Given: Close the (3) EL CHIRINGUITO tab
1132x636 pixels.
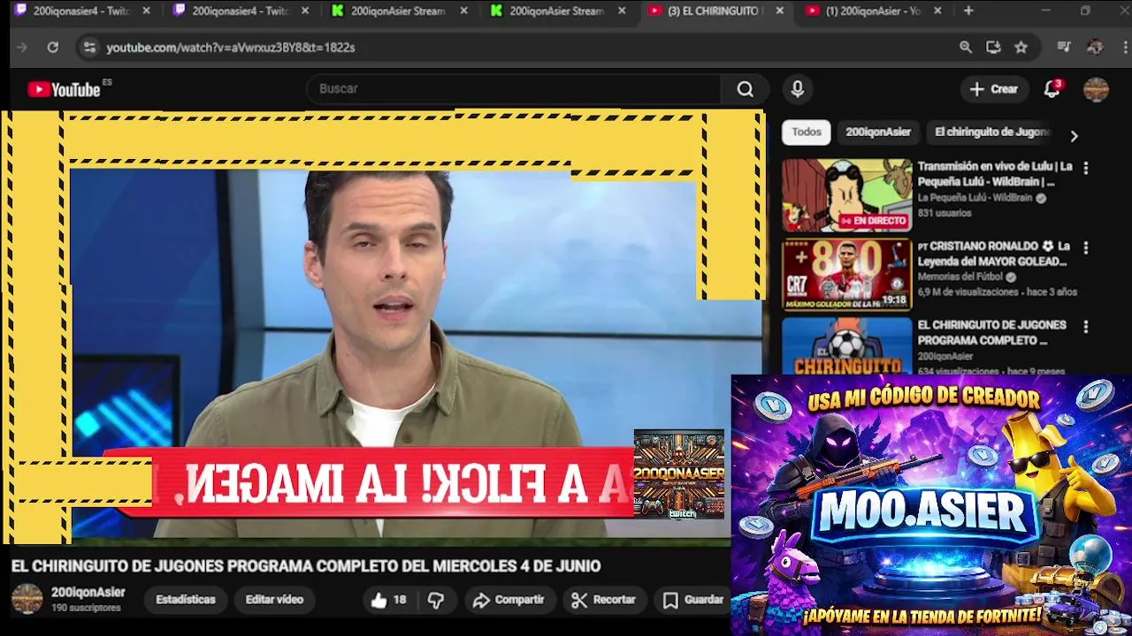Looking at the screenshot, I should click(779, 11).
